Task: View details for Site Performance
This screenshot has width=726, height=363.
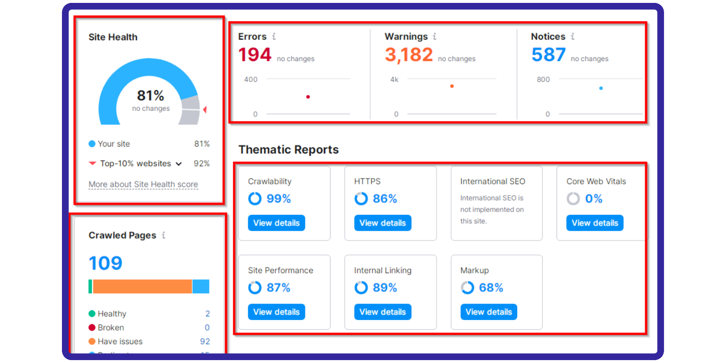Action: [276, 312]
